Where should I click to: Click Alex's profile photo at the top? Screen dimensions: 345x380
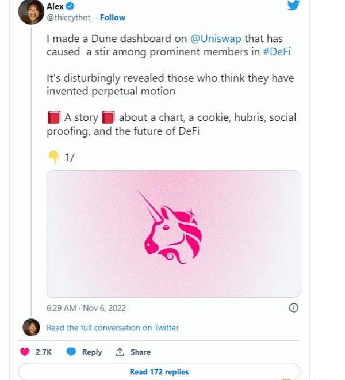coord(31,12)
